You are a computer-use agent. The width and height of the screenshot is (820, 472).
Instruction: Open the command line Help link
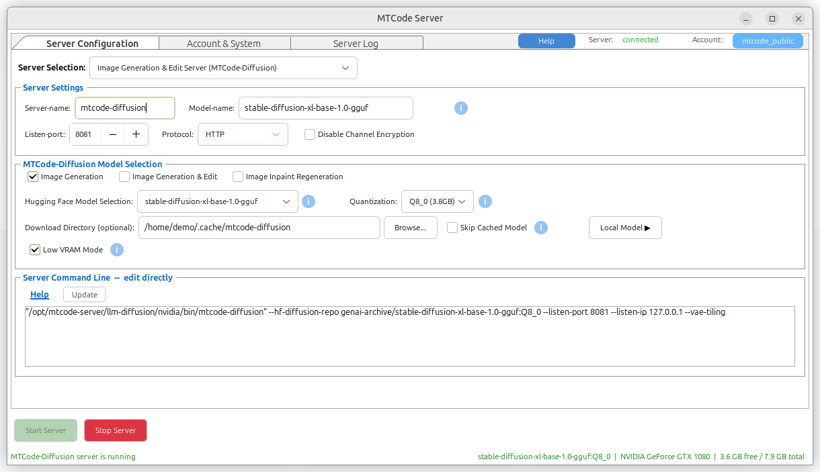40,295
